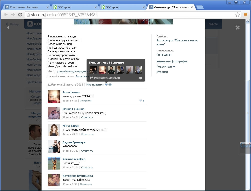Reply to Ирина Сёмкина's comment
Screen dimensions: 251x191
[x=87, y=117]
